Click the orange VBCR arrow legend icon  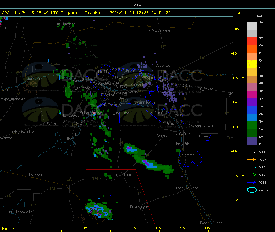pyautogui.click(x=252, y=159)
